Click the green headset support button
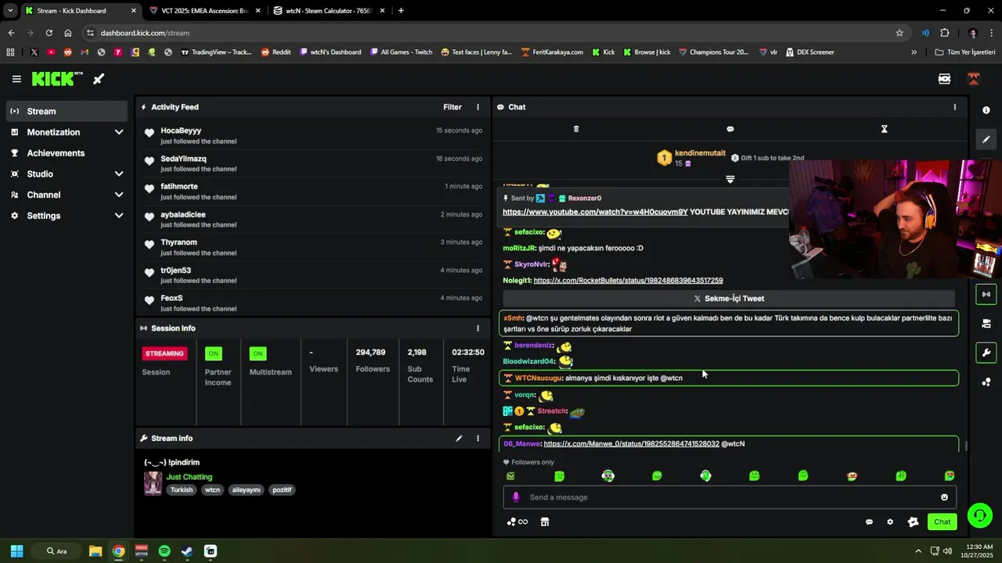Image resolution: width=1002 pixels, height=563 pixels. coord(979,515)
